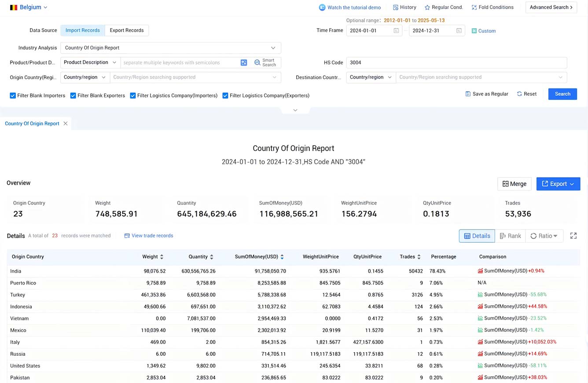
Task: Click the Belgium flag icon
Action: (x=14, y=7)
